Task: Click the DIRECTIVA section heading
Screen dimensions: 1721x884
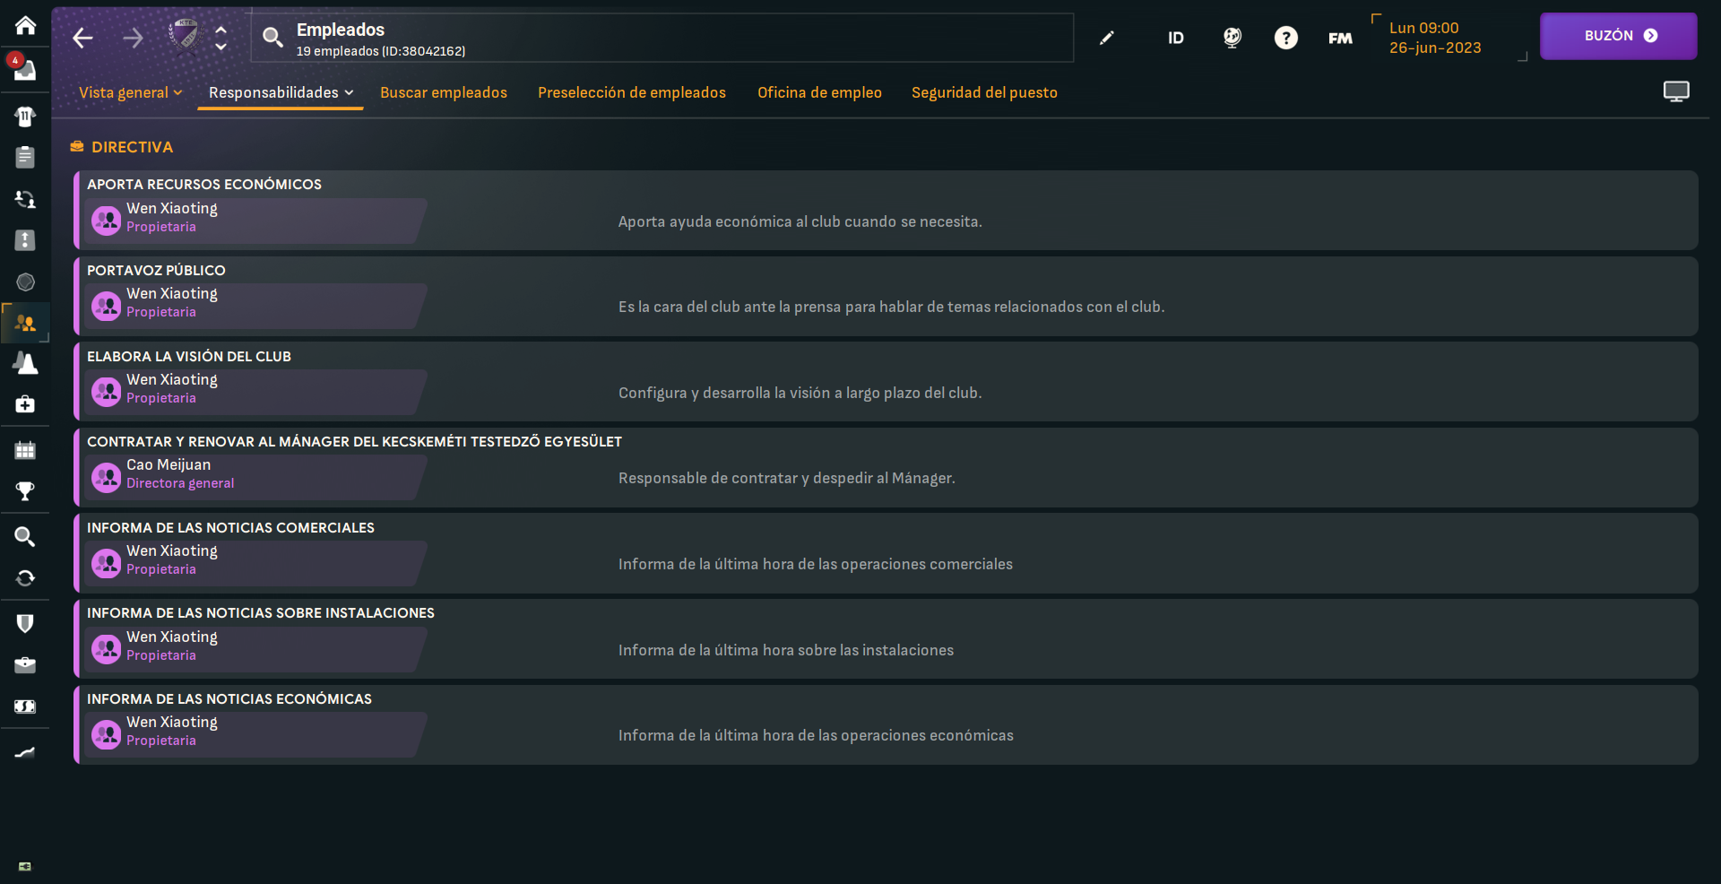Action: point(132,147)
